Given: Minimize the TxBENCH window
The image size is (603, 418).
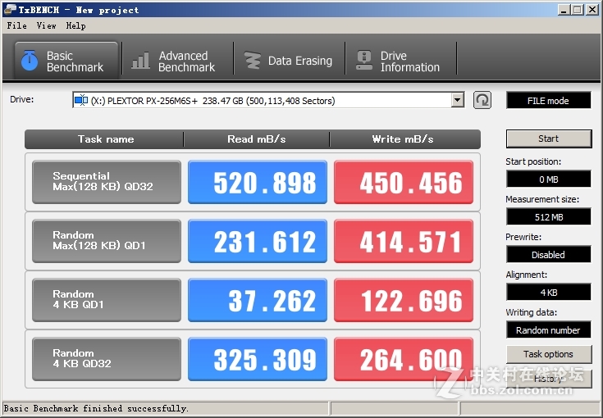Looking at the screenshot, I should (x=564, y=10).
